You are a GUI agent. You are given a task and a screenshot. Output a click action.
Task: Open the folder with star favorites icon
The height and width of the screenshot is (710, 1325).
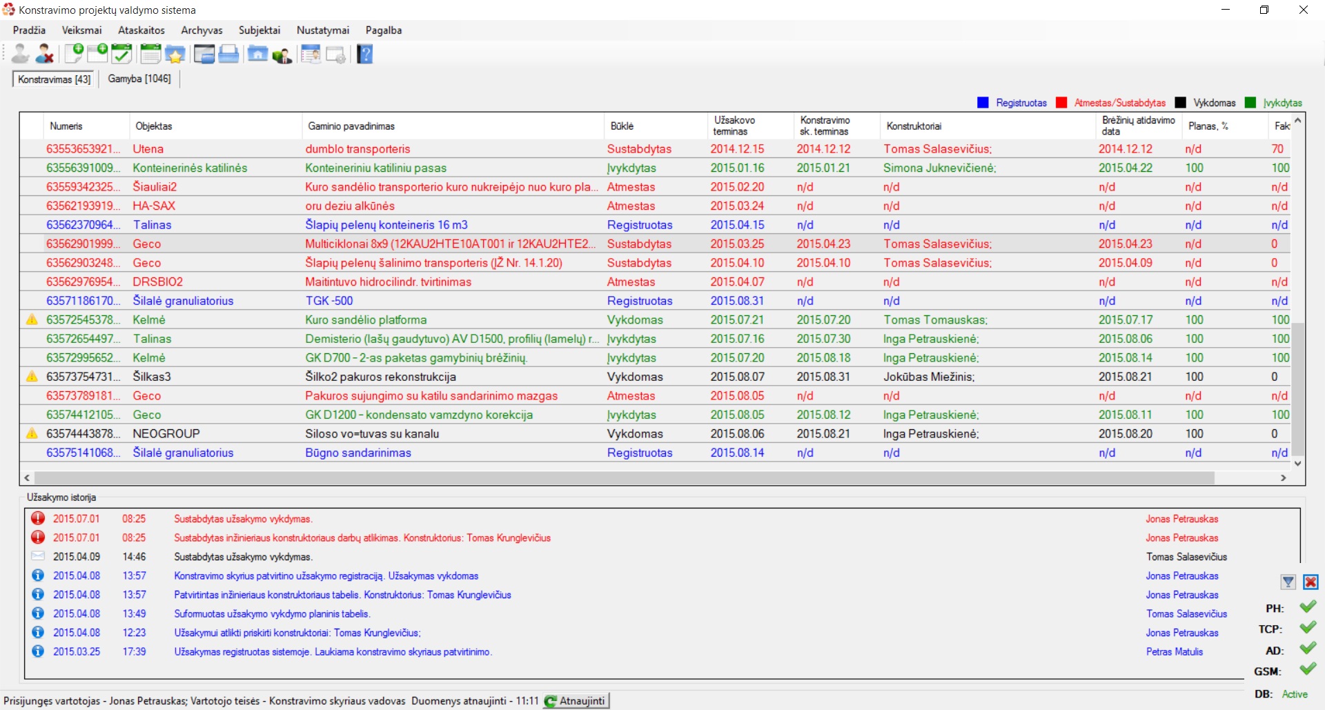click(x=175, y=54)
